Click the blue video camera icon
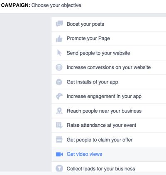The width and height of the screenshot is (166, 175). pyautogui.click(x=59, y=154)
